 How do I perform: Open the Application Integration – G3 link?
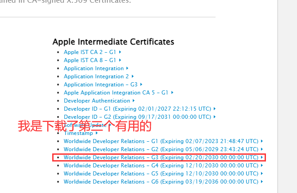tap(103, 85)
